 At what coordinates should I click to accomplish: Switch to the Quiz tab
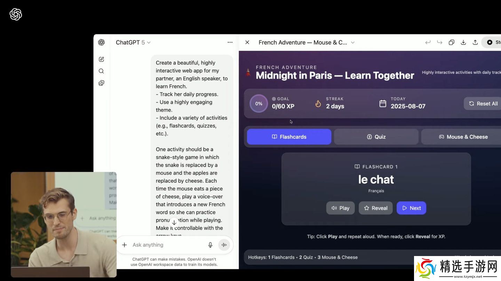point(376,137)
